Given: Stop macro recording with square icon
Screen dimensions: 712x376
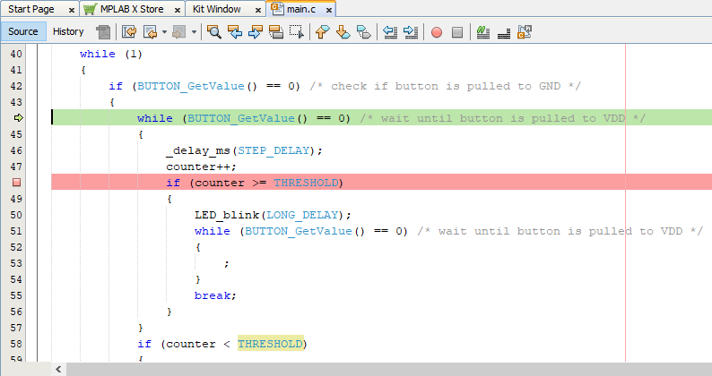Looking at the screenshot, I should 457,32.
